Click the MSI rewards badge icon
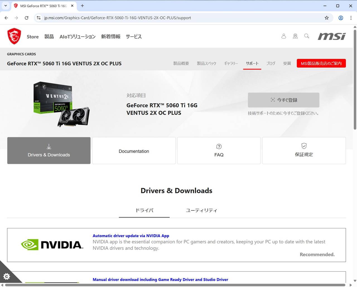The height and width of the screenshot is (287, 357). [295, 36]
